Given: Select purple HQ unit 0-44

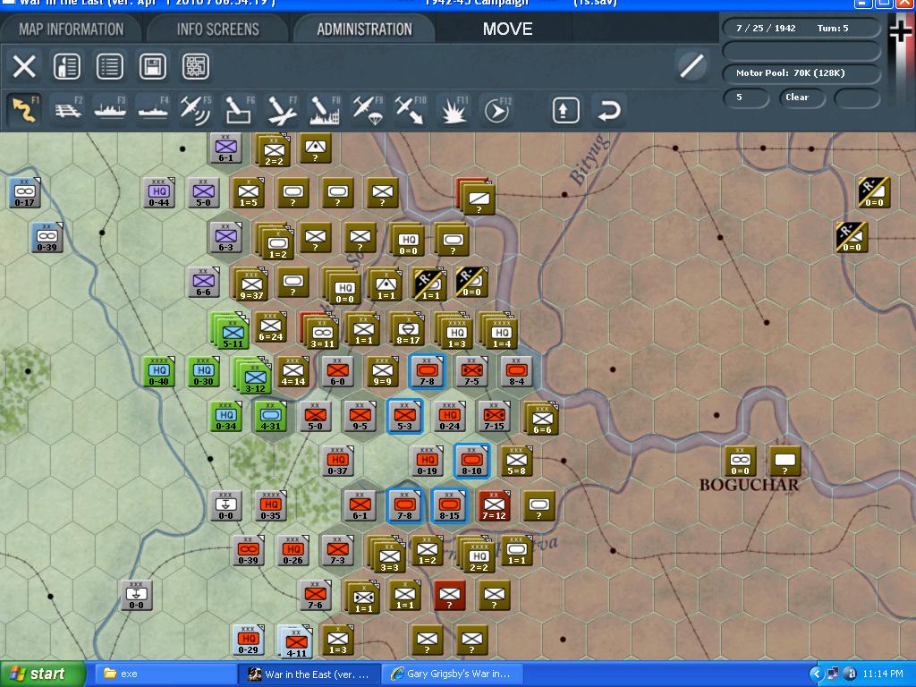Looking at the screenshot, I should click(159, 192).
